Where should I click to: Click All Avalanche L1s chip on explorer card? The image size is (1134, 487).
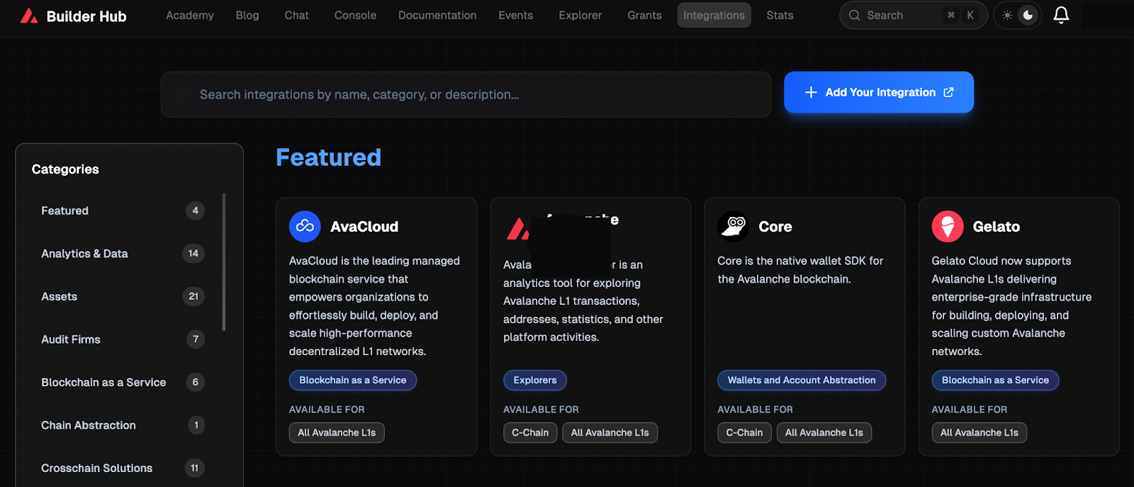click(610, 432)
